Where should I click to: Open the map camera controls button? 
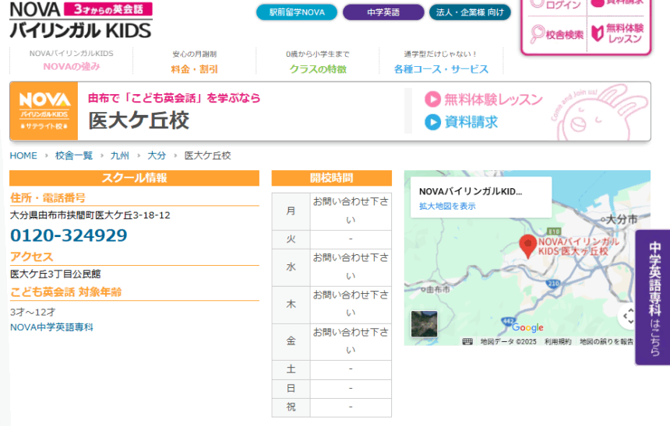(x=628, y=316)
